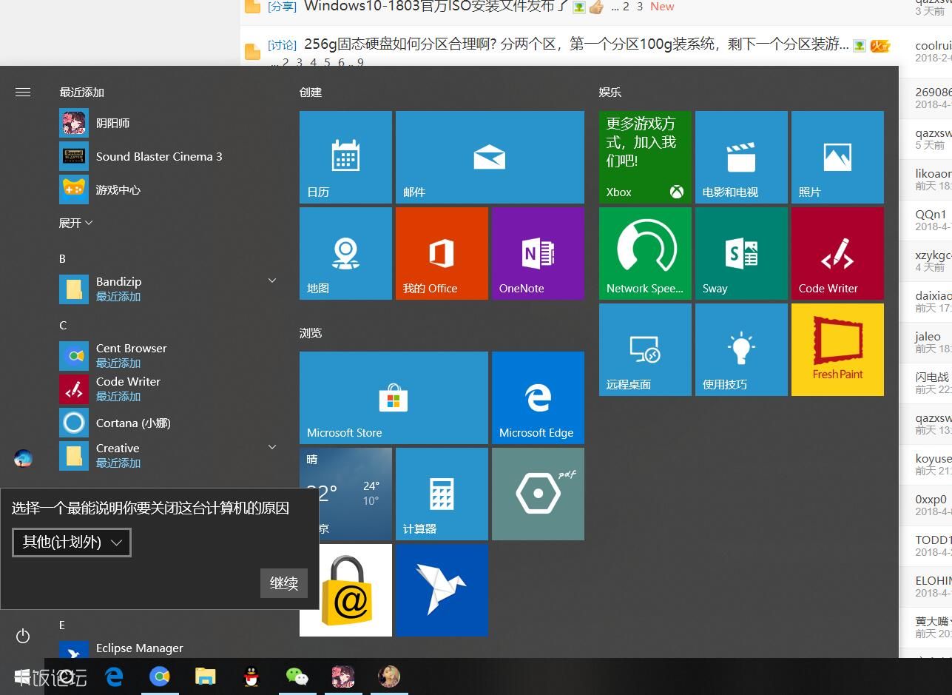Open the 邮件 mail tile
Viewport: 952px width, 695px height.
click(x=490, y=157)
